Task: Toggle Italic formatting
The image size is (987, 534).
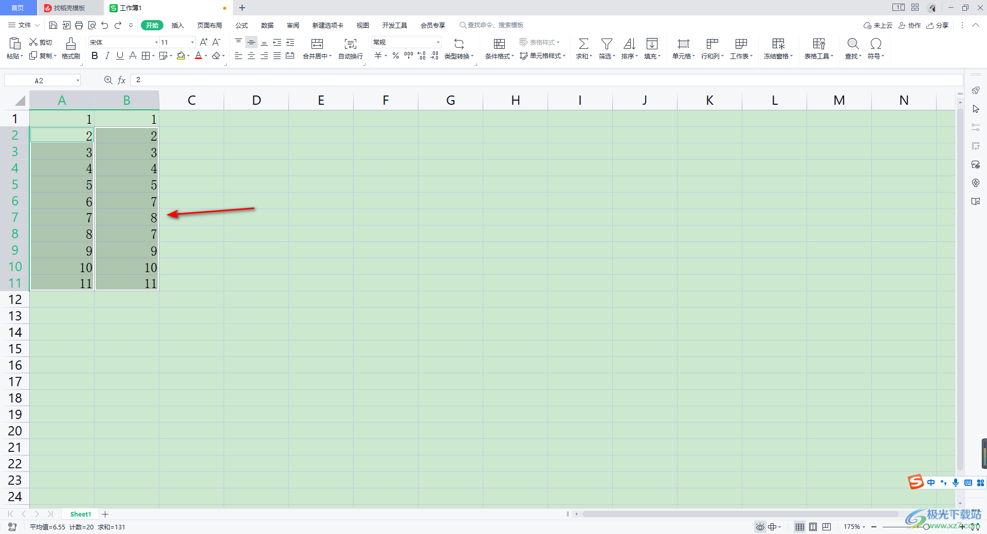Action: (x=107, y=55)
